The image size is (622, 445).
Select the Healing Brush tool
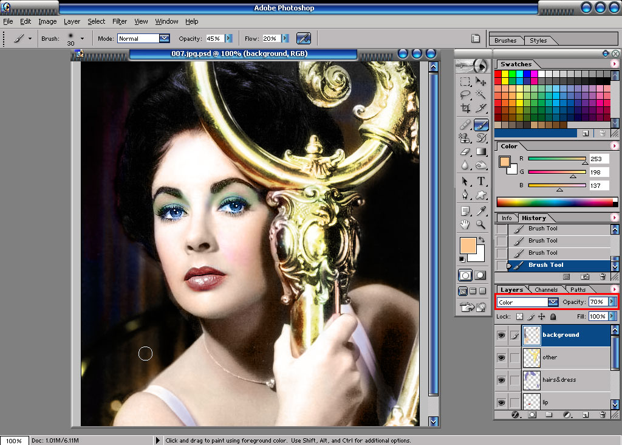[465, 125]
